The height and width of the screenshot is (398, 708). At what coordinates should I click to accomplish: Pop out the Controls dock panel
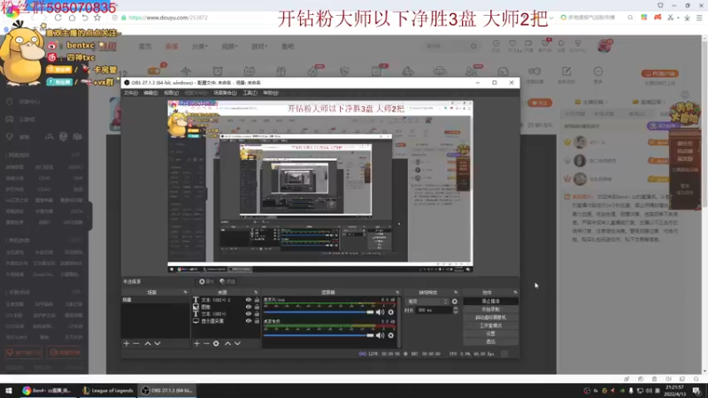point(515,293)
